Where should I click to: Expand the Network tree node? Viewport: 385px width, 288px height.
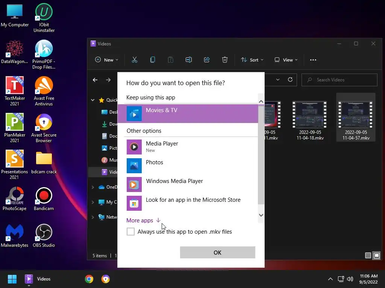pos(93,217)
